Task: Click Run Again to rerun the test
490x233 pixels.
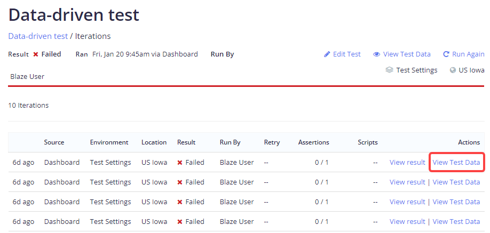Action: tap(468, 54)
